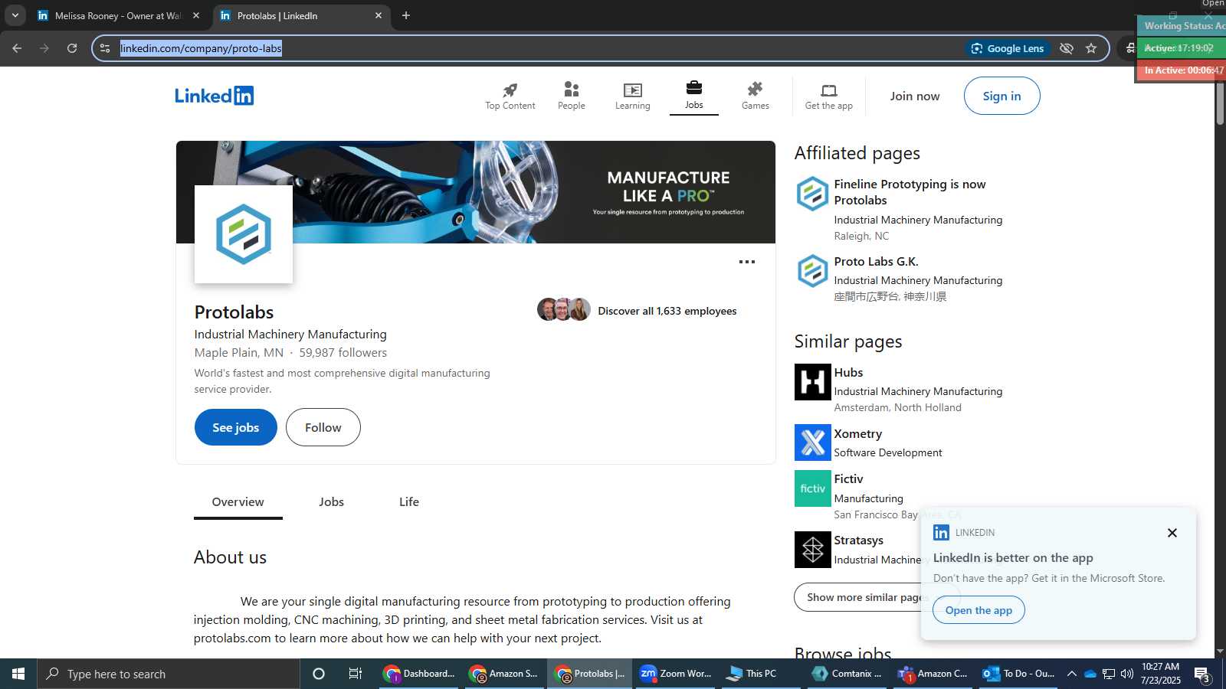
Task: Click the Get the app laptop icon
Action: 828,90
